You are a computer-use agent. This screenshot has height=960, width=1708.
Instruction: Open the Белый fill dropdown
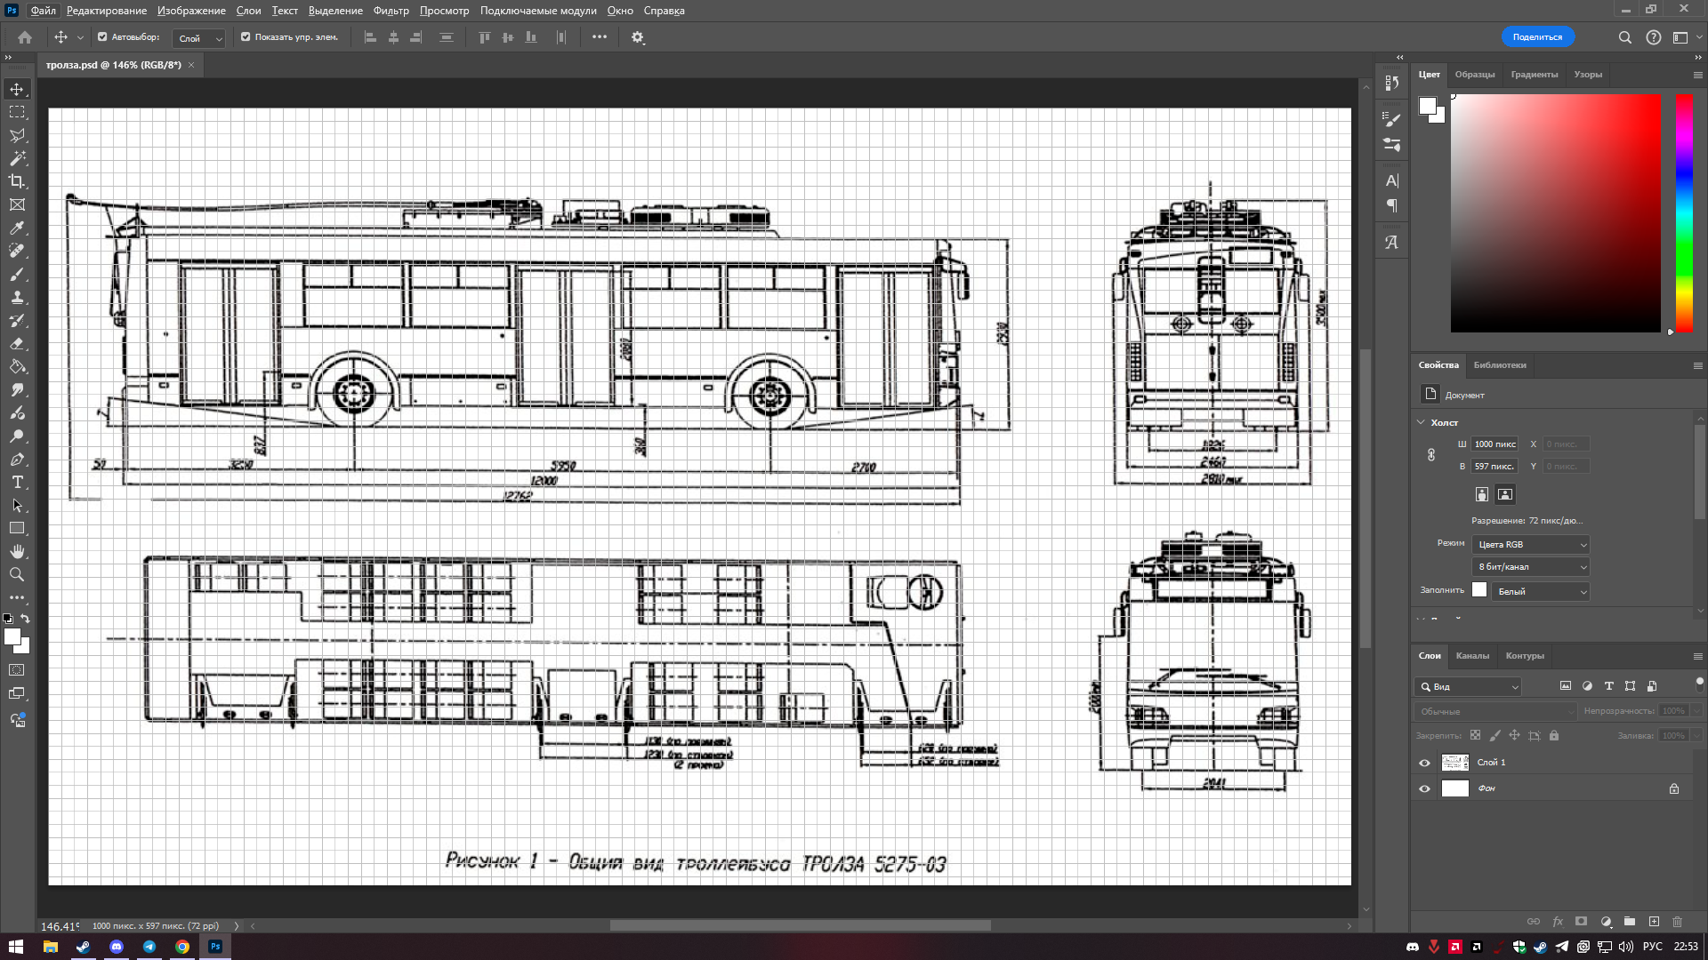[1541, 591]
